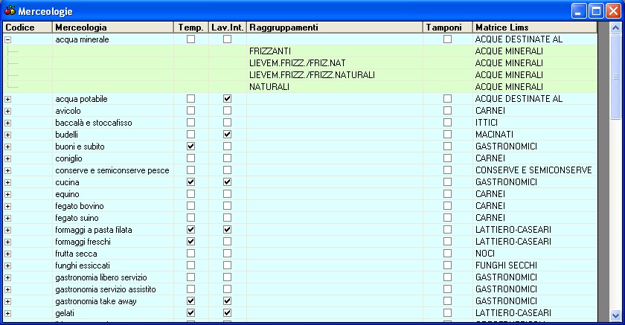The width and height of the screenshot is (625, 325).
Task: Click the Merceologie window title icon
Action: [x=9, y=11]
